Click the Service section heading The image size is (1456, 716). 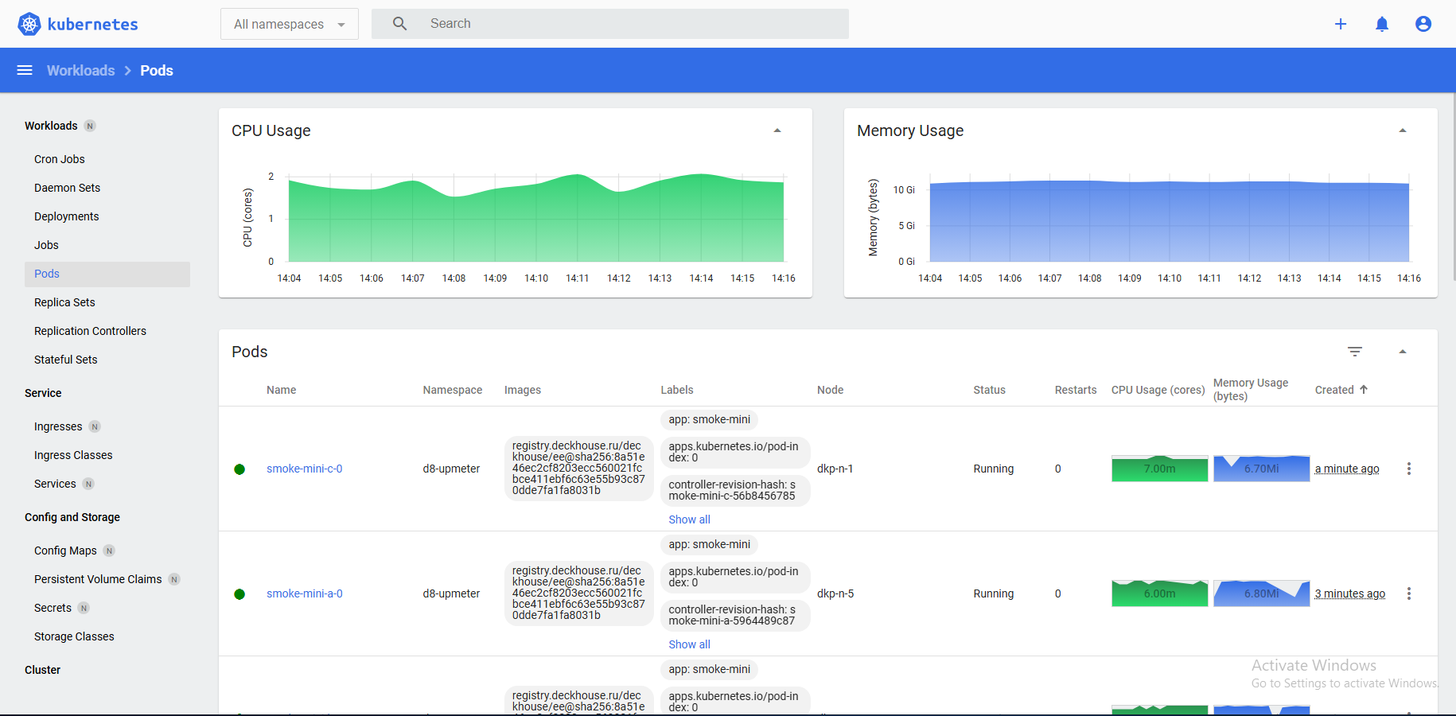click(x=43, y=393)
